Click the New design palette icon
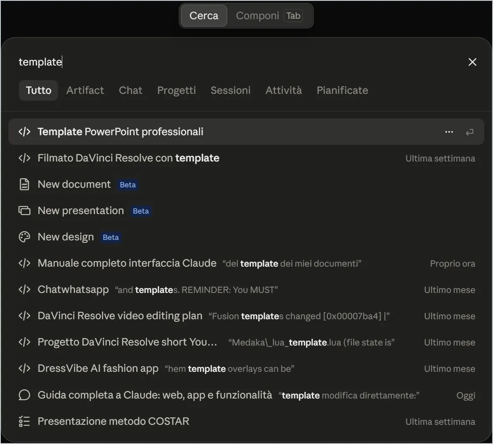 point(24,237)
